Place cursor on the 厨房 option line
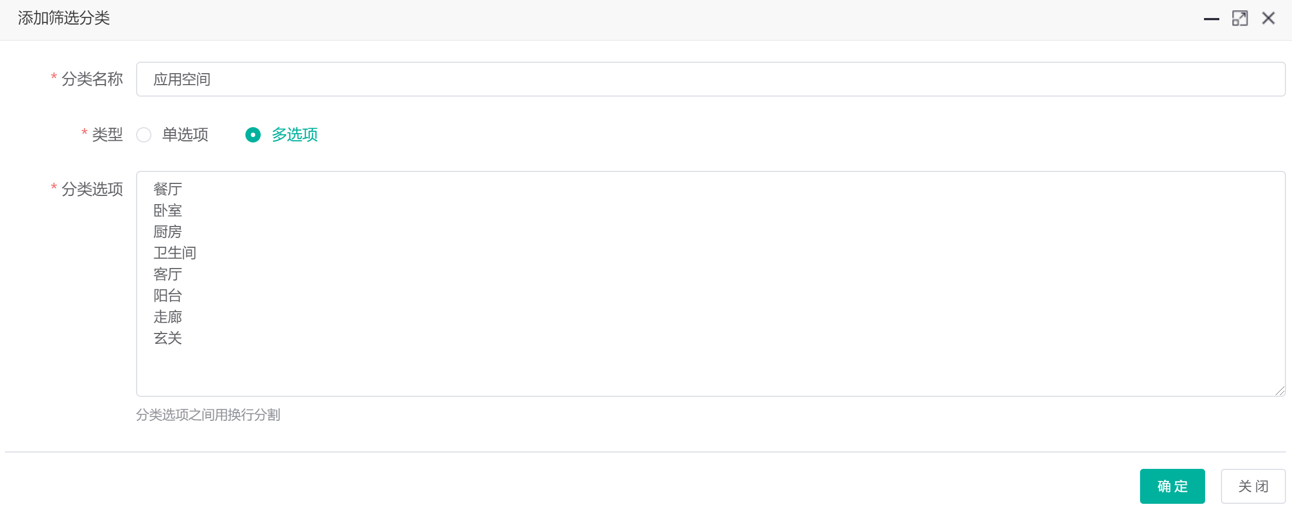This screenshot has width=1292, height=530. 168,232
